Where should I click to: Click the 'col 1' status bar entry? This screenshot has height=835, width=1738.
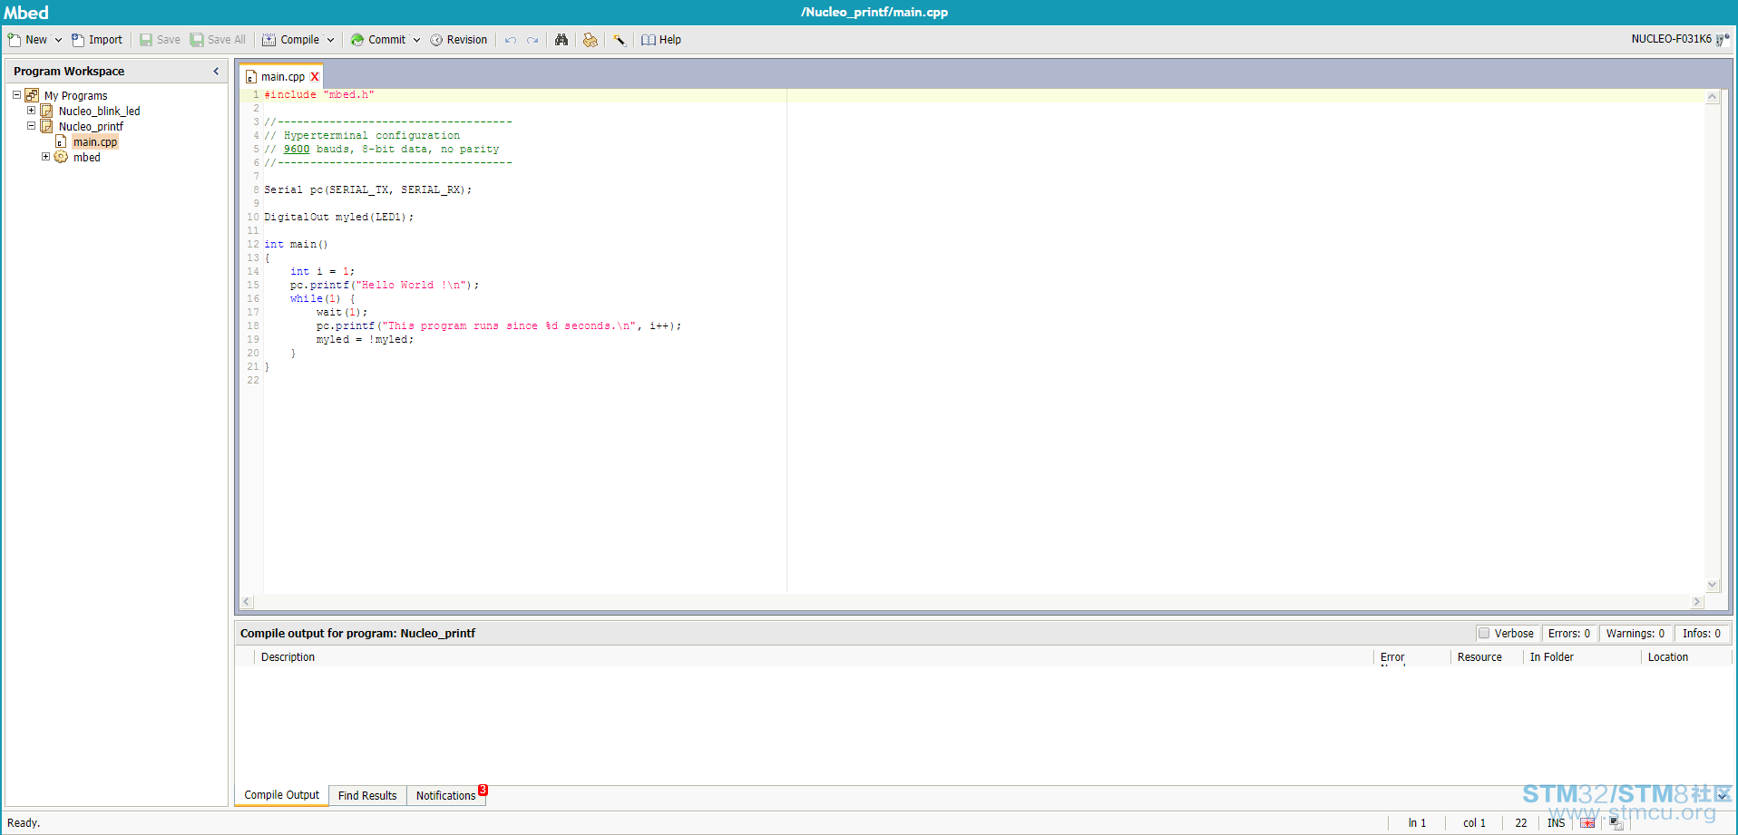(1474, 823)
